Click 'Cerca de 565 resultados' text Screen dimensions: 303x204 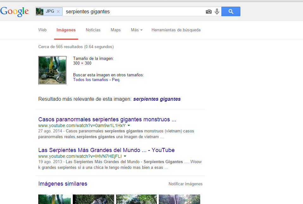[76, 47]
